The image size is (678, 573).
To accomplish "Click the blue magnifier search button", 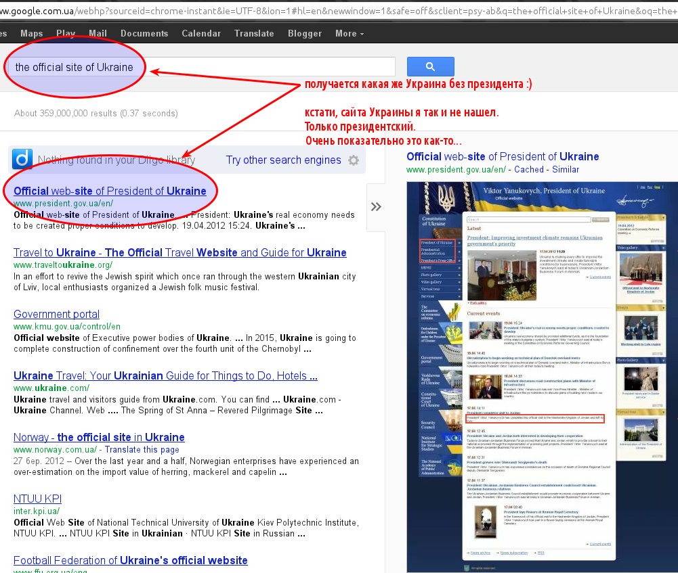I will (x=430, y=66).
